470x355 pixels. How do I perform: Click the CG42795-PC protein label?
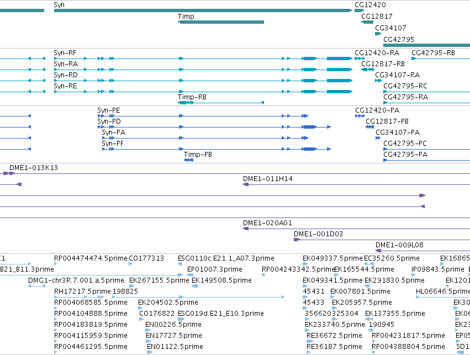pos(405,144)
